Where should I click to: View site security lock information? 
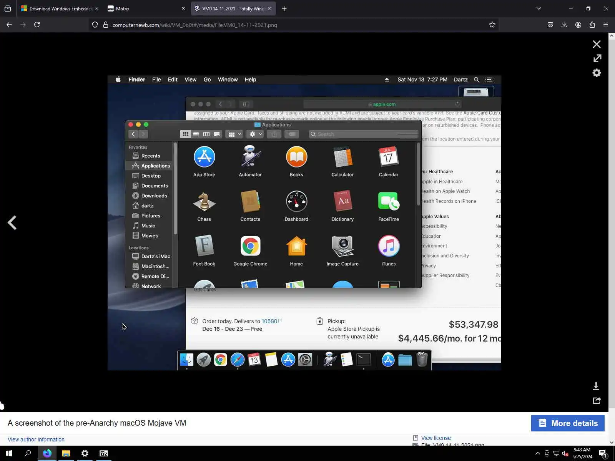[x=106, y=25]
